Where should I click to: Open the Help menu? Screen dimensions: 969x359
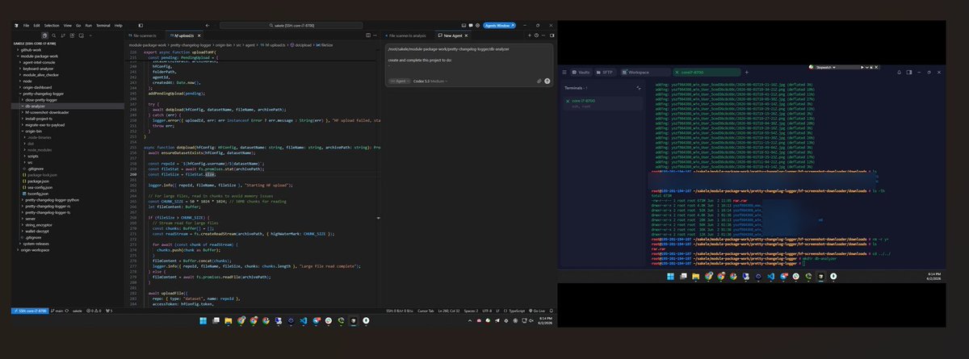(x=119, y=25)
